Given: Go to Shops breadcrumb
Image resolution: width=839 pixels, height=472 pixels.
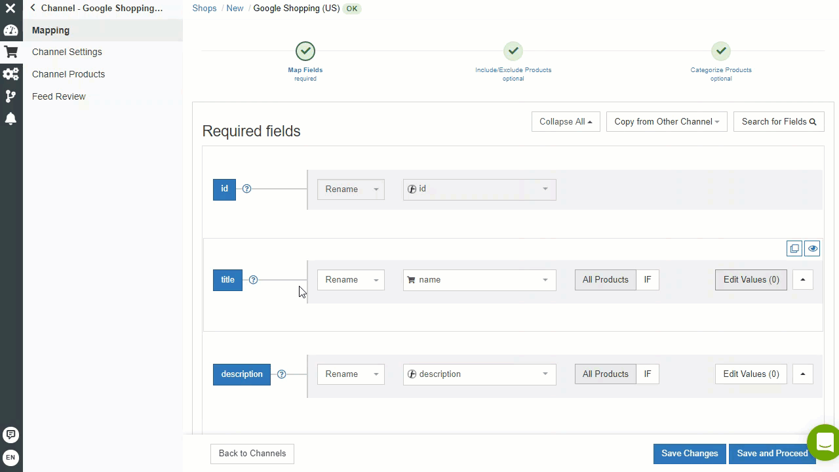Looking at the screenshot, I should (x=205, y=9).
